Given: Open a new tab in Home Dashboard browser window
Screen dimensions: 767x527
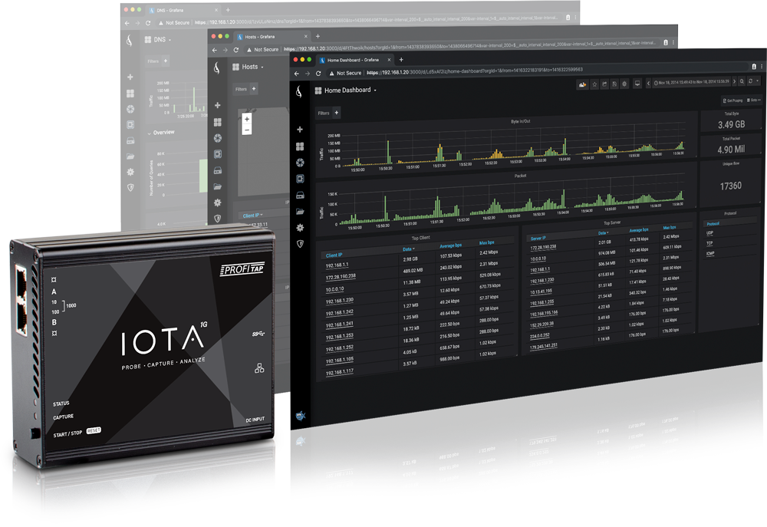Looking at the screenshot, I should coord(401,60).
